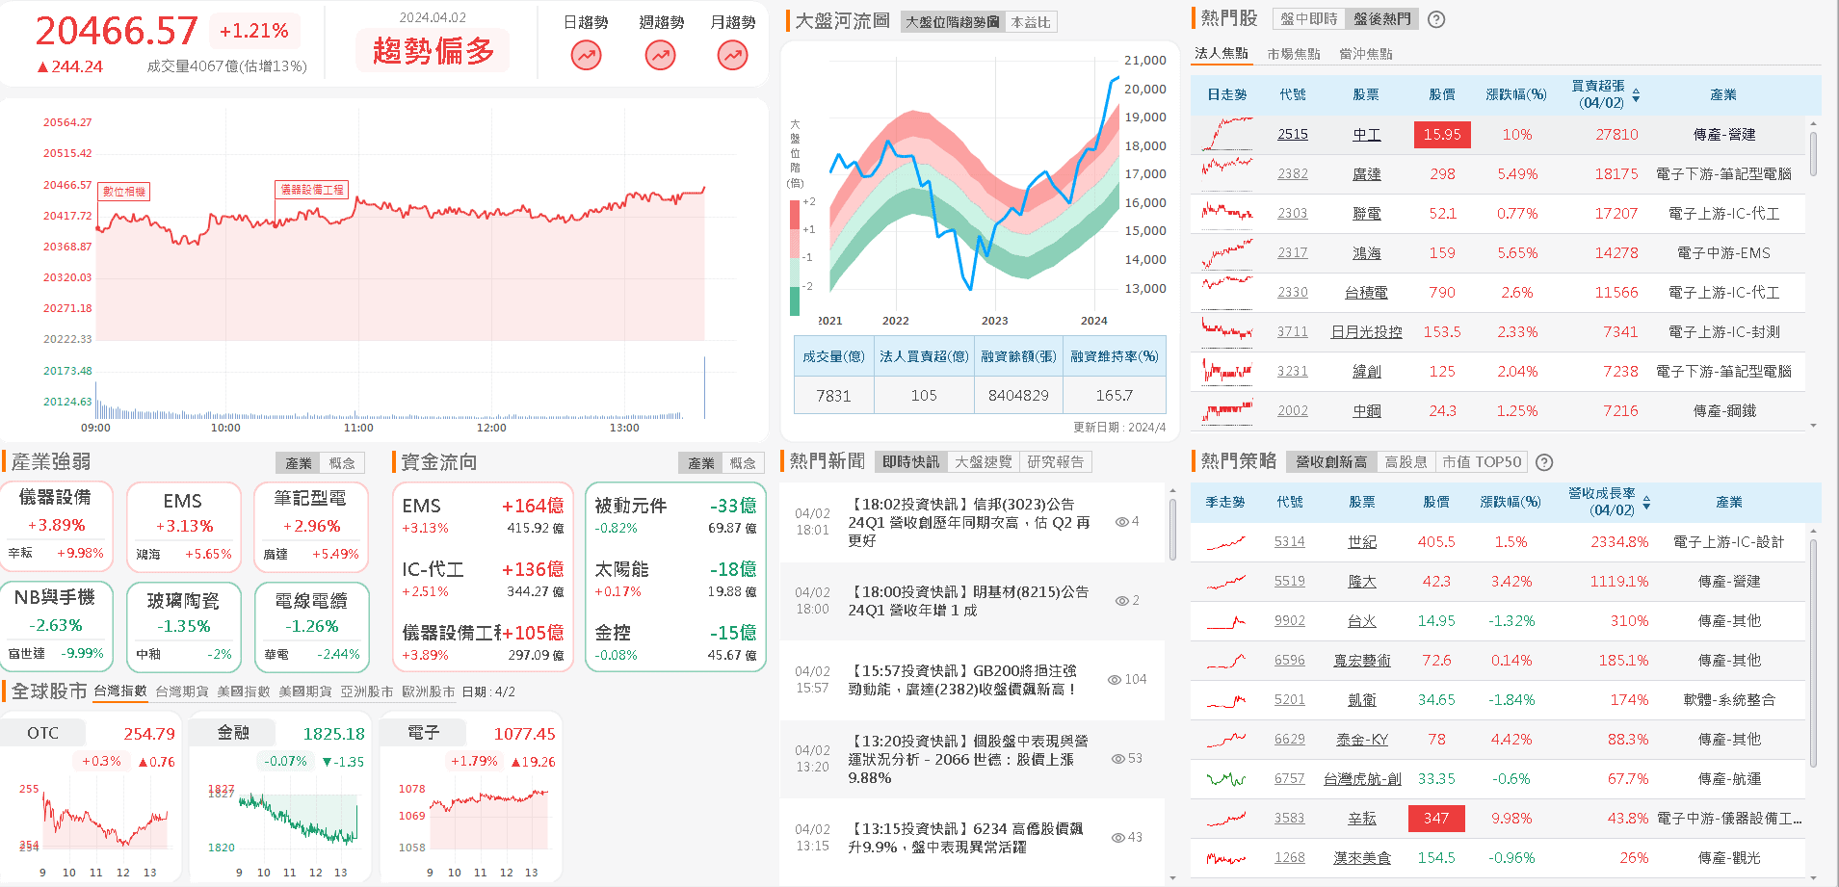The width and height of the screenshot is (1839, 887).
Task: Open stock name link 日月光投控
Action: 1367,331
